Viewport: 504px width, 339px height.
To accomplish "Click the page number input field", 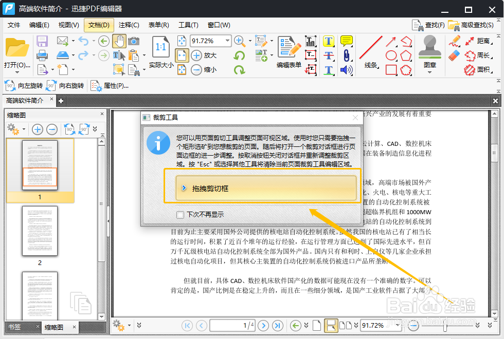I will click(232, 326).
